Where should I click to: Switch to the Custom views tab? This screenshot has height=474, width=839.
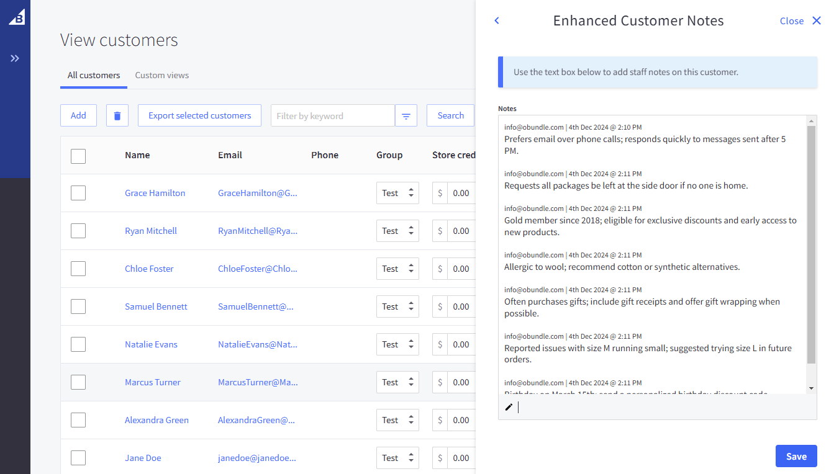(x=161, y=75)
